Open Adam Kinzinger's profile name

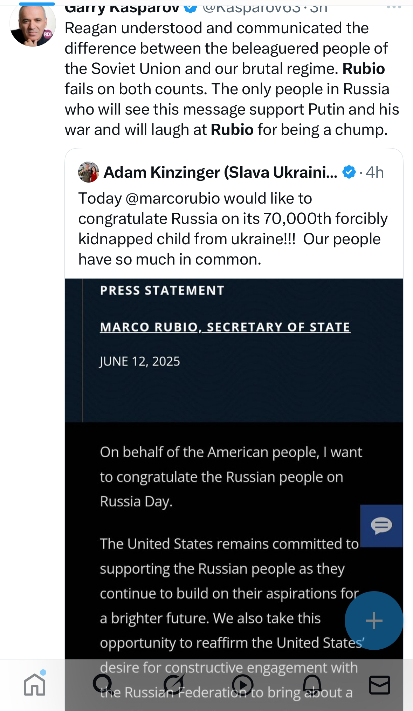click(220, 172)
